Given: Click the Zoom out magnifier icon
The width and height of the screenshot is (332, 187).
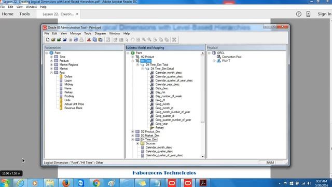Looking at the screenshot, I should pyautogui.click(x=149, y=39).
